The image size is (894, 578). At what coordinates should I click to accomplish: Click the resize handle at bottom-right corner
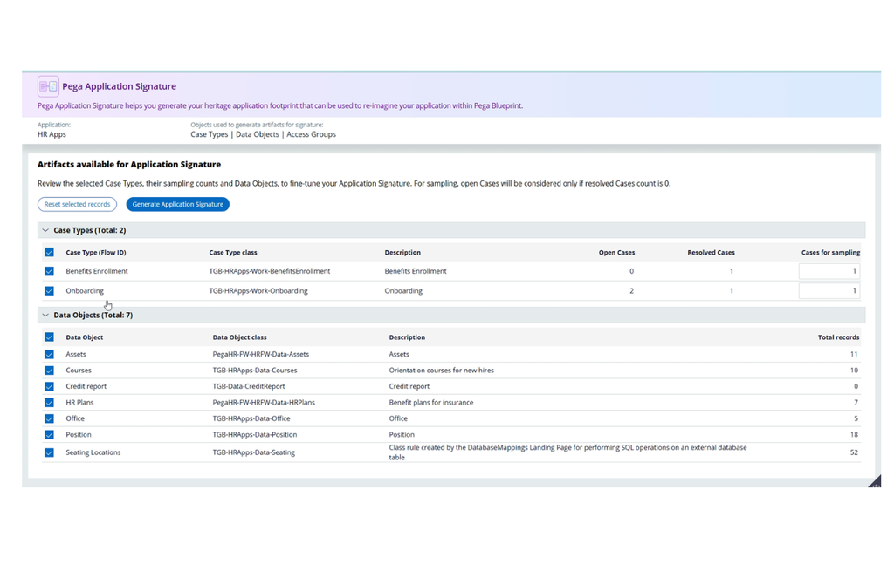click(x=875, y=482)
